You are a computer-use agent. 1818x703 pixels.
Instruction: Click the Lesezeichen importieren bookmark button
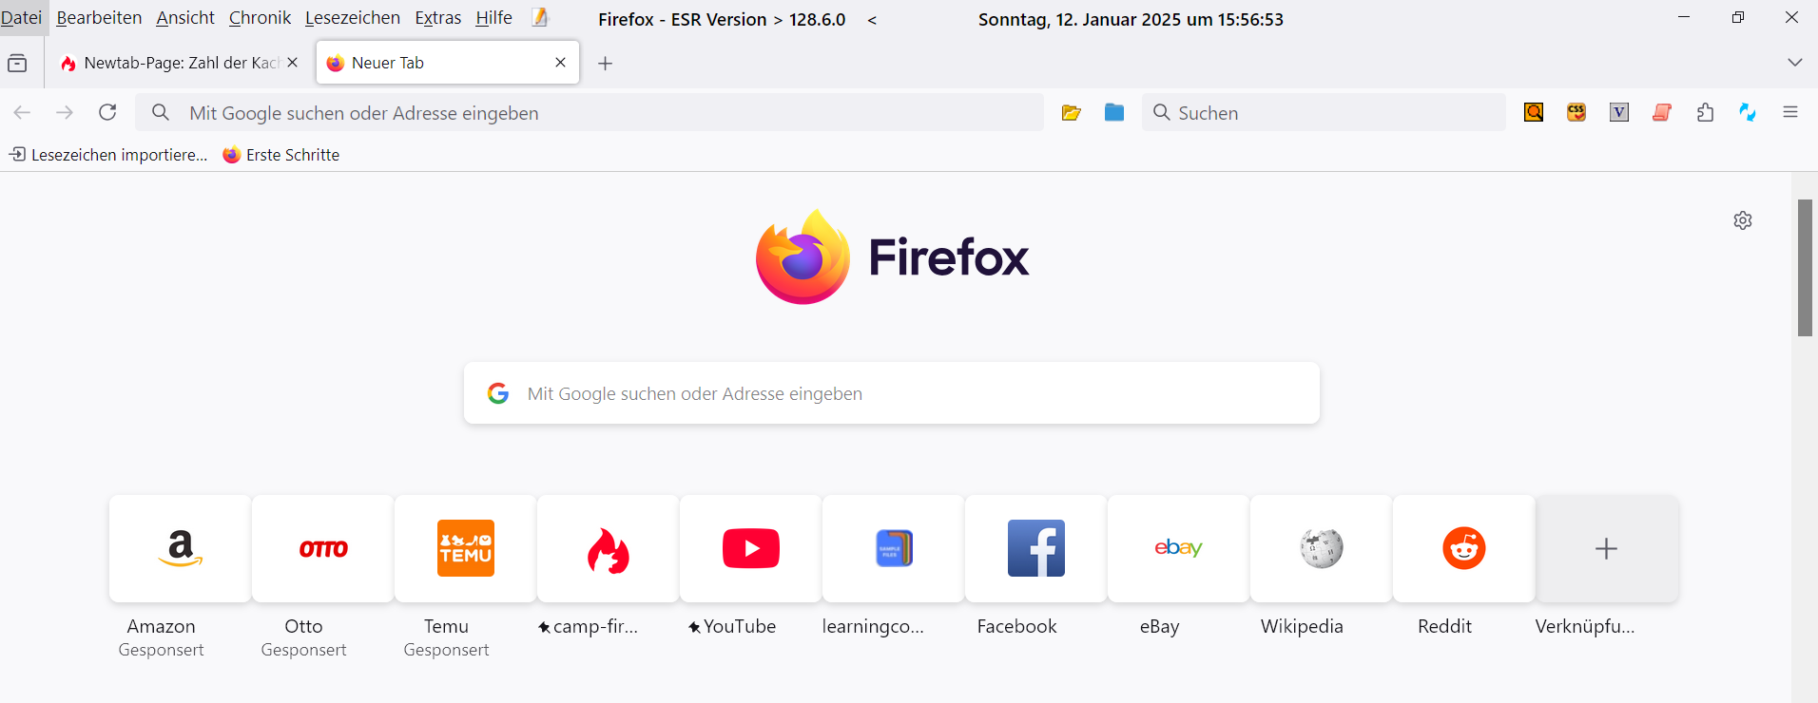pos(108,155)
